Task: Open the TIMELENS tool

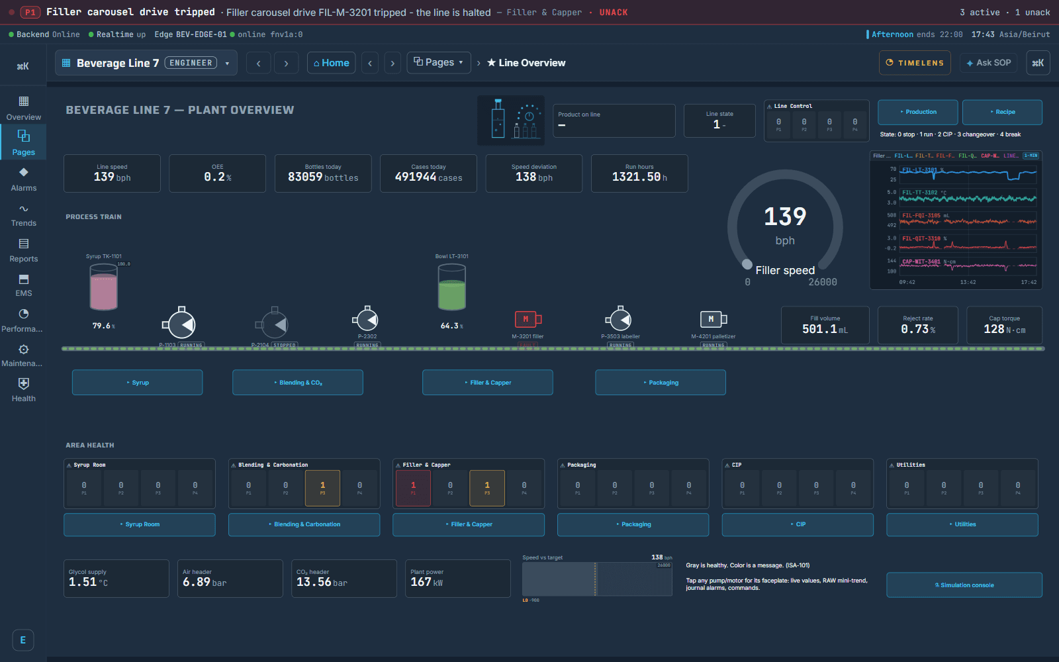Action: (915, 63)
